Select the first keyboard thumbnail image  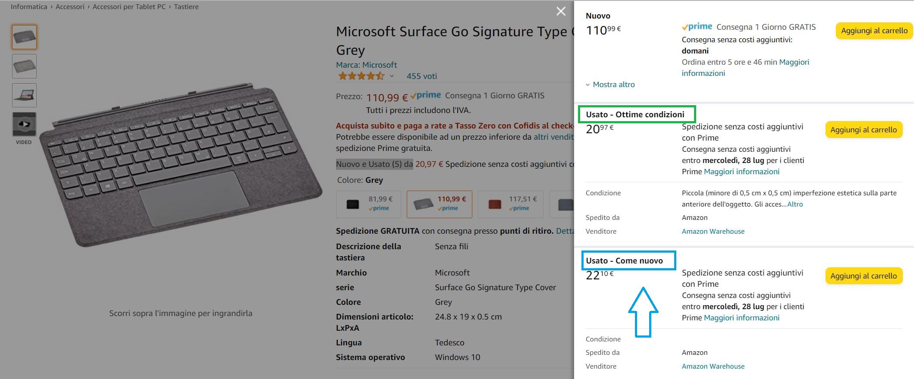coord(24,37)
